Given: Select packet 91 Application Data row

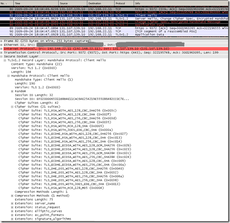Looking at the screenshot, I should coord(114,35).
